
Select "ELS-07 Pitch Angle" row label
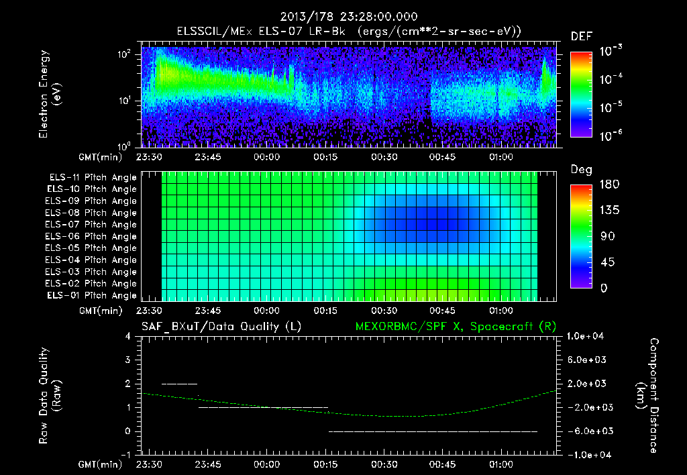[x=91, y=224]
